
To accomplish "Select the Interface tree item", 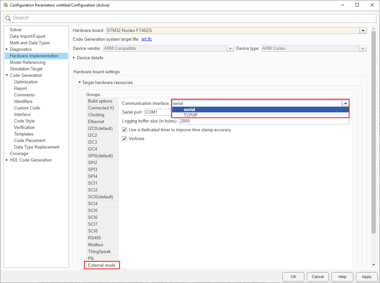I will 22,115.
